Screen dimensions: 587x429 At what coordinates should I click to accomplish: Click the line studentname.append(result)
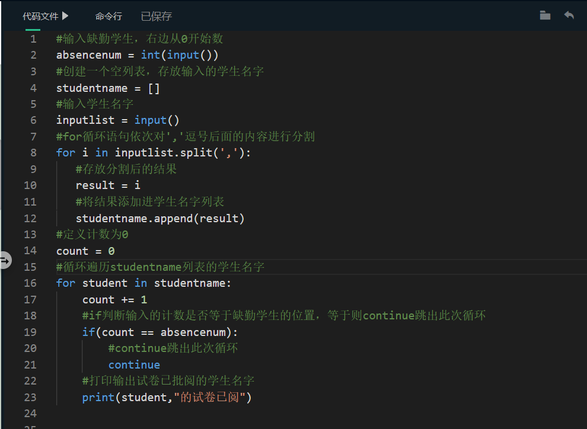160,219
